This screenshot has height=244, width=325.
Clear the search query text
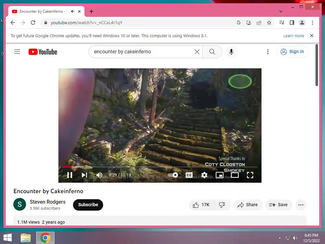click(x=197, y=52)
